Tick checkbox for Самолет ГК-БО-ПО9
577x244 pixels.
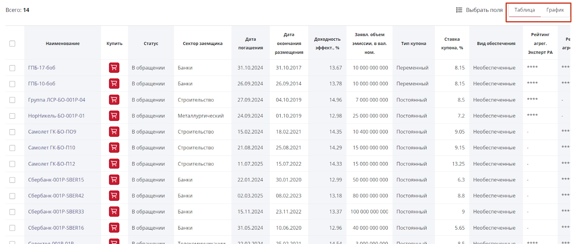tap(12, 132)
